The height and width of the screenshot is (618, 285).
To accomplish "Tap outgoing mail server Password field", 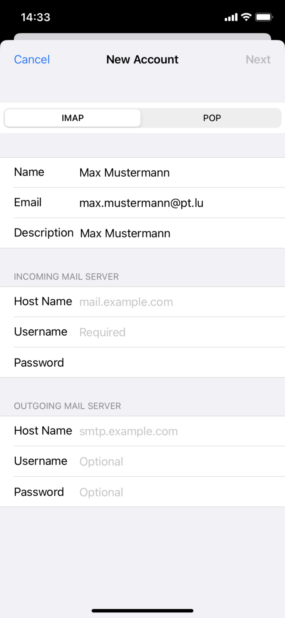I will 142,492.
